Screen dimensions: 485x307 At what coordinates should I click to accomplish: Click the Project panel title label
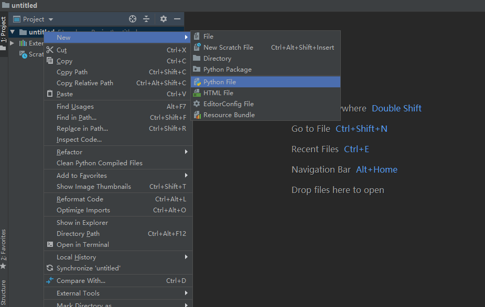(x=34, y=19)
